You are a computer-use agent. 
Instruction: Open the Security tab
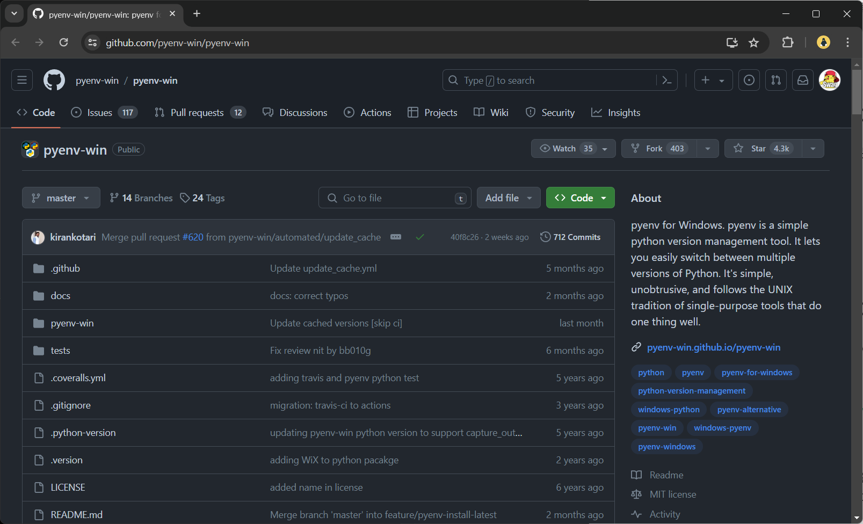[550, 112]
